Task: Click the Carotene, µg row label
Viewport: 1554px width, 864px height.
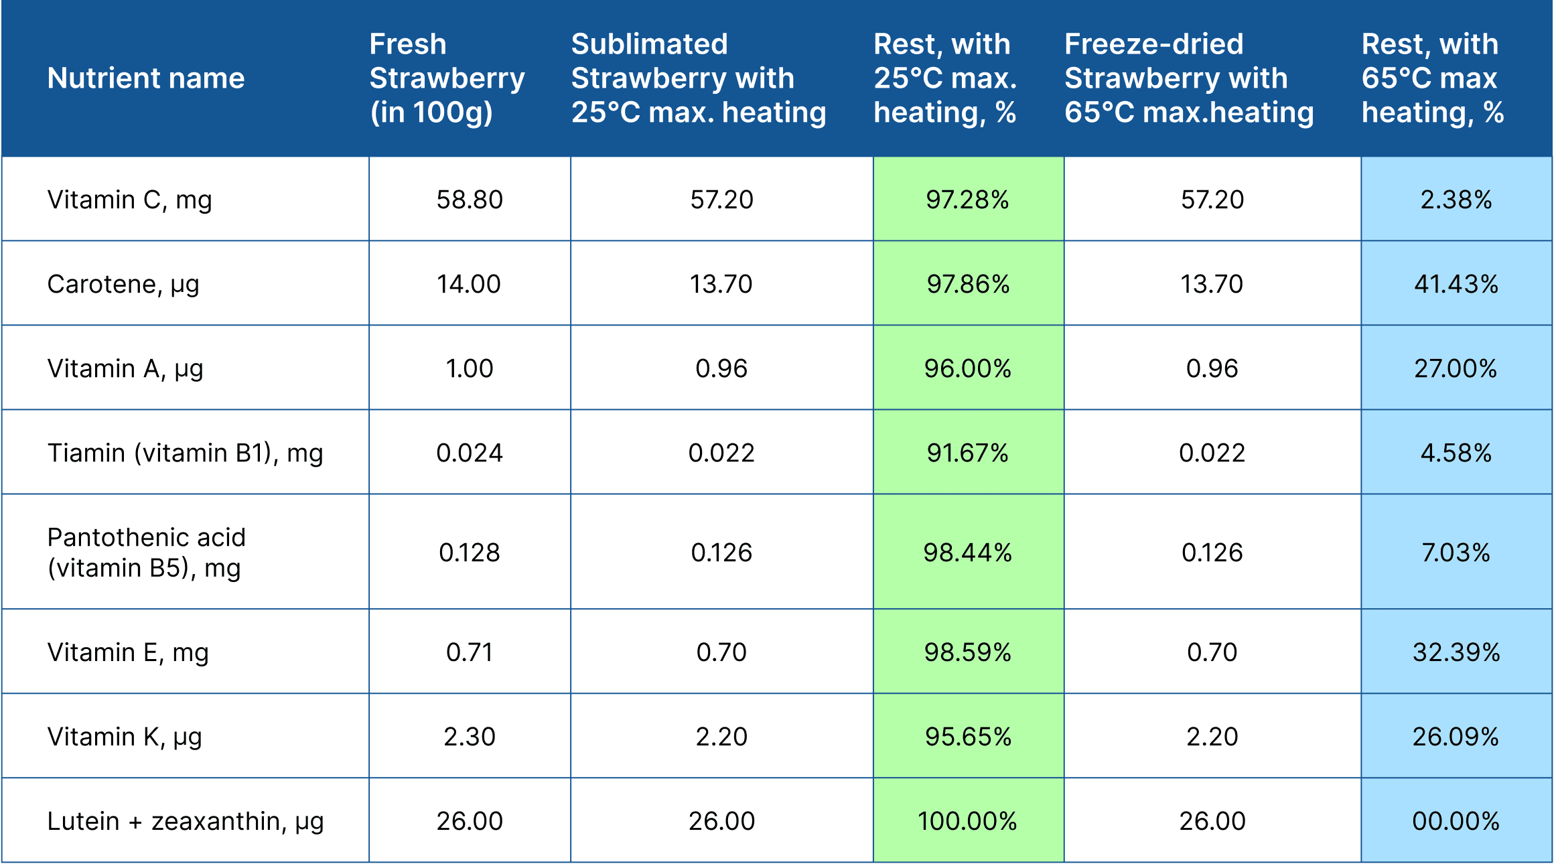Action: [x=123, y=284]
